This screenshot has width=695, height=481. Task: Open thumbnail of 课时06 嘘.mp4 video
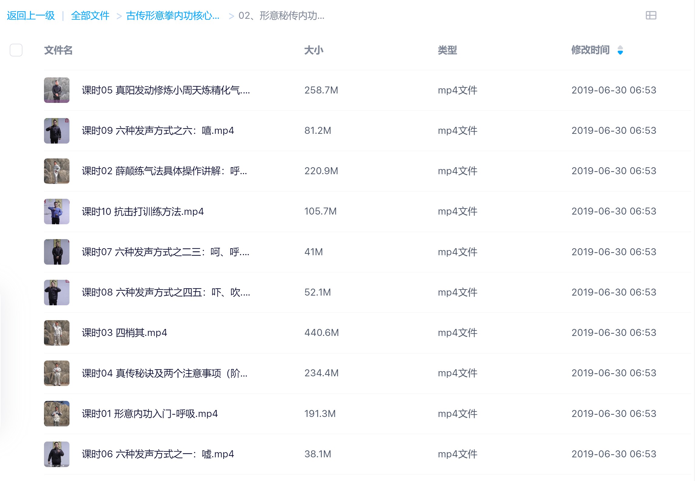[57, 454]
